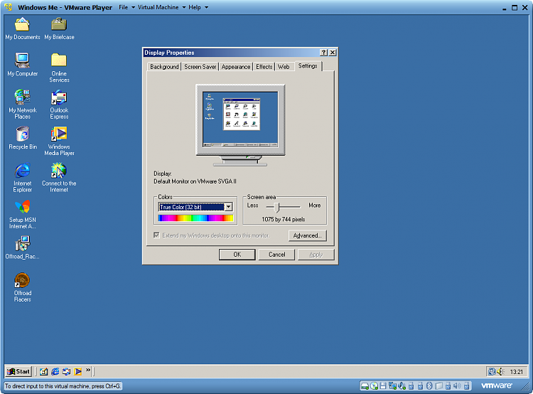Viewport: 533px width, 394px height.
Task: Click the Cancel button
Action: coord(276,255)
